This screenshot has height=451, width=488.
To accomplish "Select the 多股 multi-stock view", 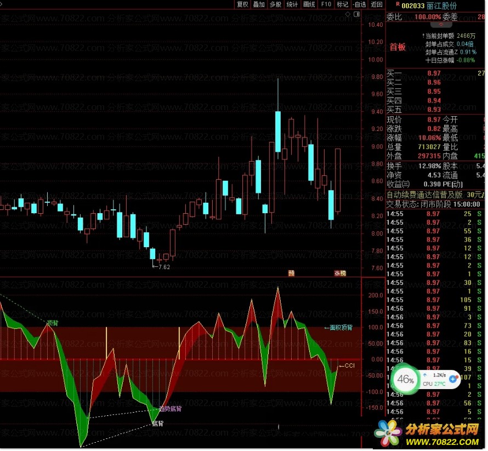I will click(275, 4).
